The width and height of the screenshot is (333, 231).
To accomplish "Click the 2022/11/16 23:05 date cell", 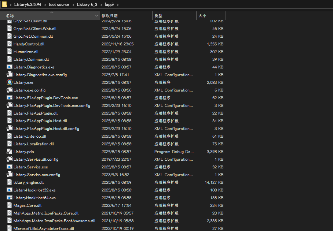I will 117,44.
